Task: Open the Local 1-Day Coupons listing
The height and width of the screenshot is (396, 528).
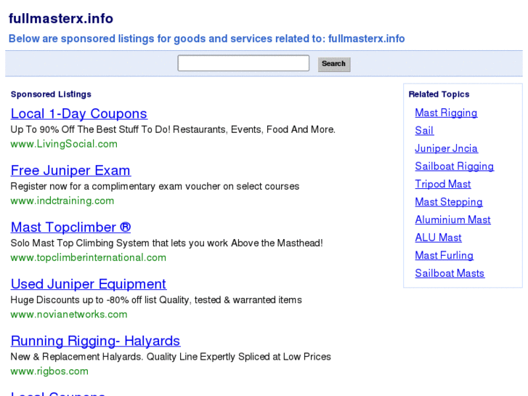Action: tap(78, 114)
